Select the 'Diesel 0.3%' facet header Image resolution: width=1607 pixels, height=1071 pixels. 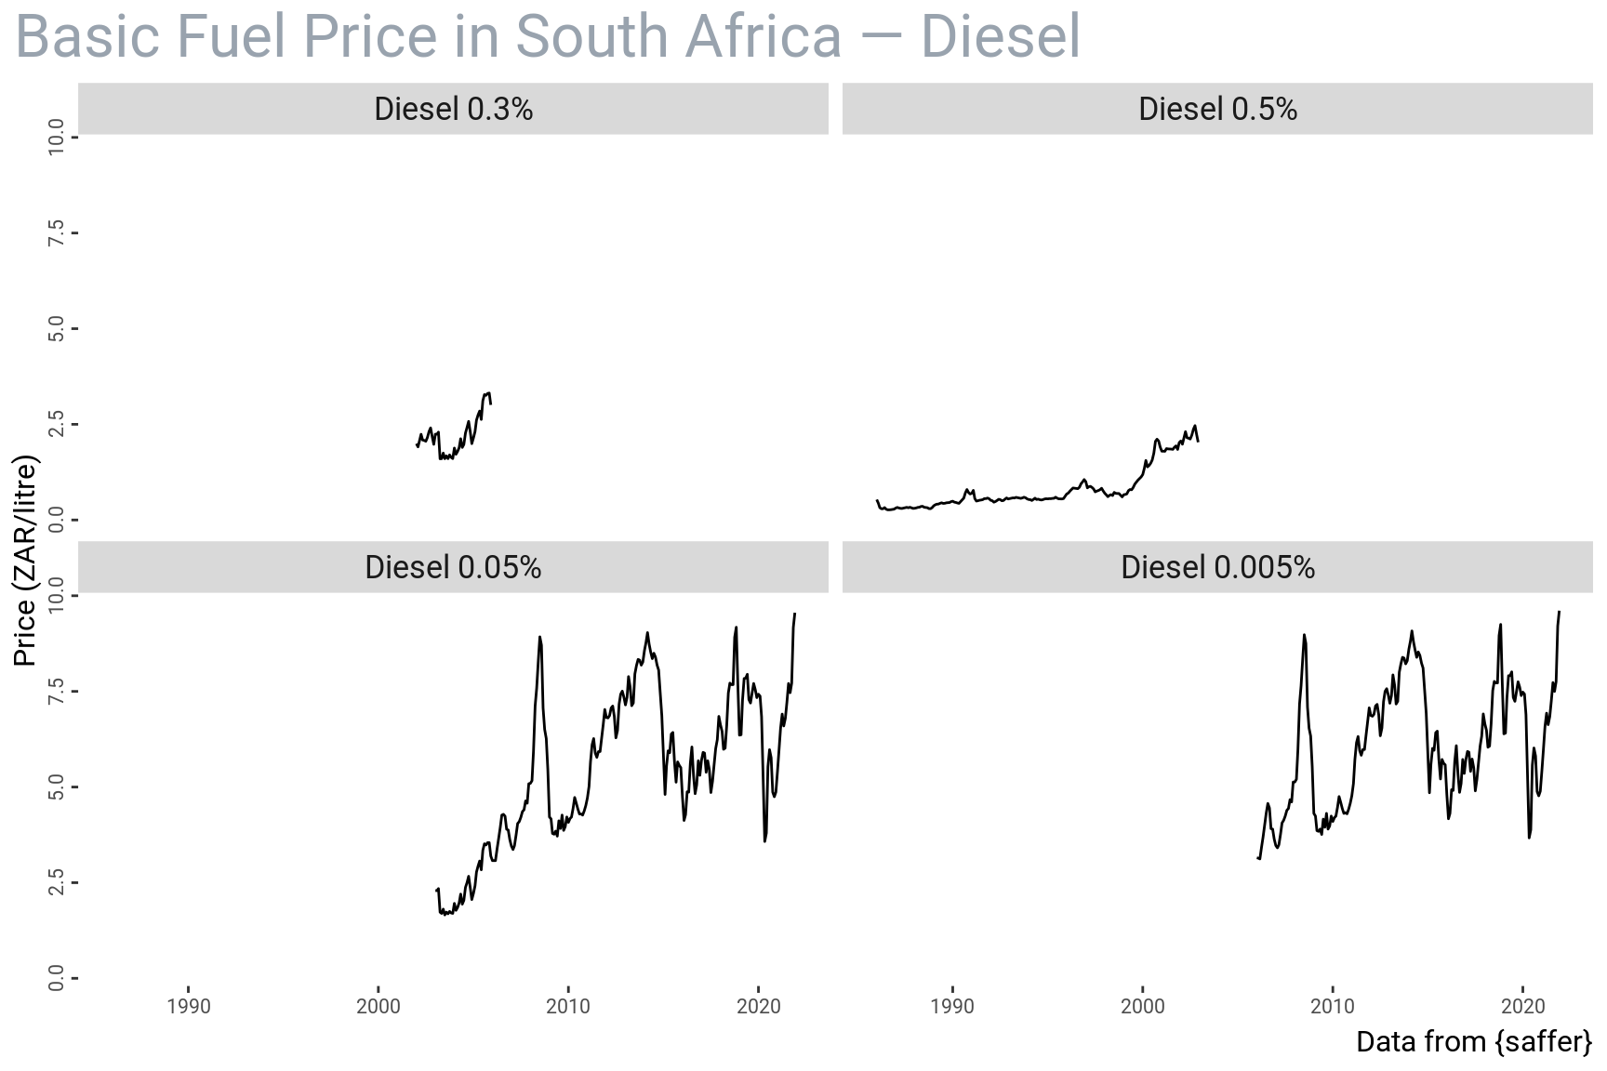[x=453, y=109]
